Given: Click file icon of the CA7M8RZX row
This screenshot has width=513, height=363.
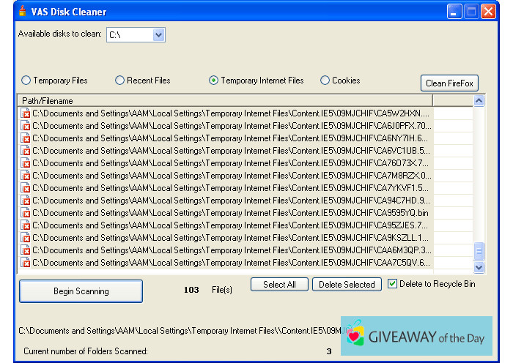Looking at the screenshot, I should [x=26, y=176].
